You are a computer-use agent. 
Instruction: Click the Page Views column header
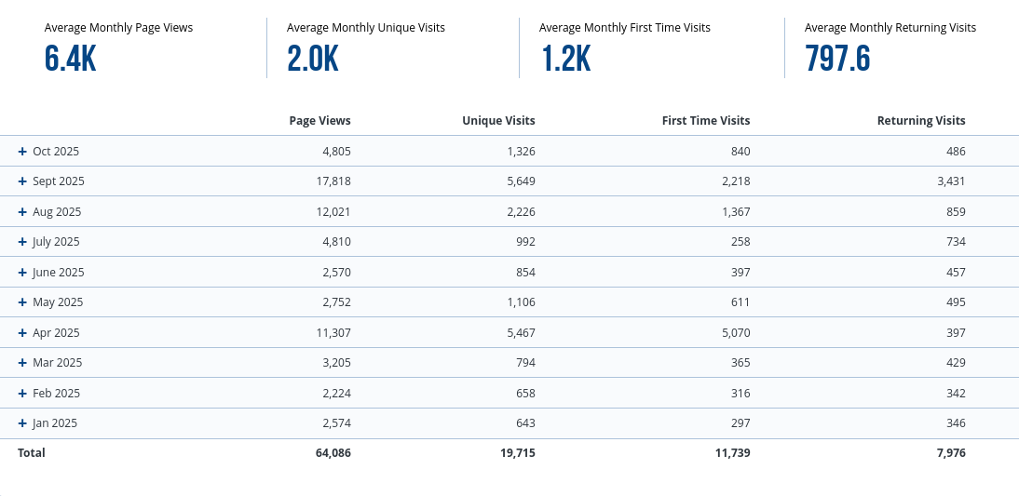coord(319,121)
